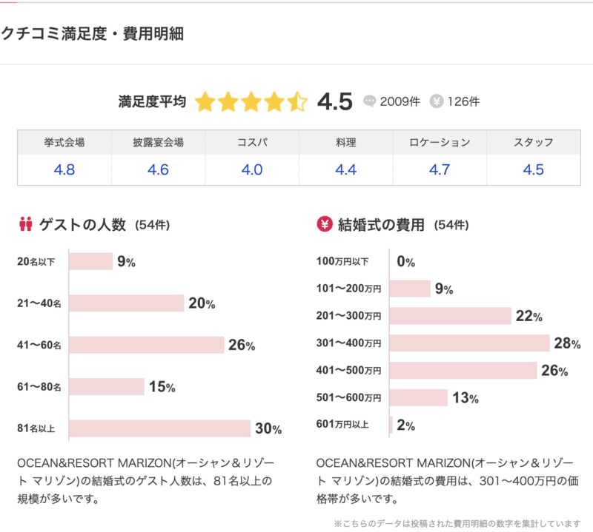Click the 21〜40名 guest bar
The height and width of the screenshot is (532, 593).
coord(126,303)
